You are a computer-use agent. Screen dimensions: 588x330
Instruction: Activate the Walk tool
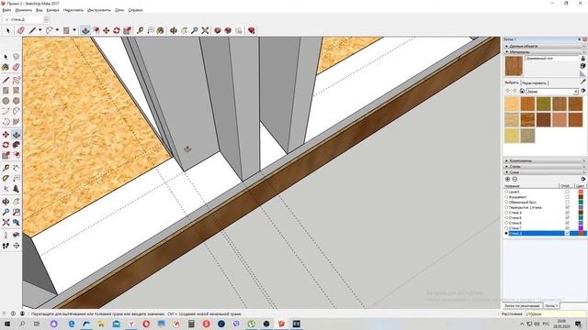tap(6, 246)
